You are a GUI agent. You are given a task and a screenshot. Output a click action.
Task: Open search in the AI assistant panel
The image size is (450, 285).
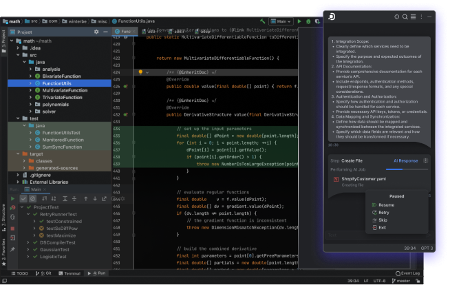(405, 17)
